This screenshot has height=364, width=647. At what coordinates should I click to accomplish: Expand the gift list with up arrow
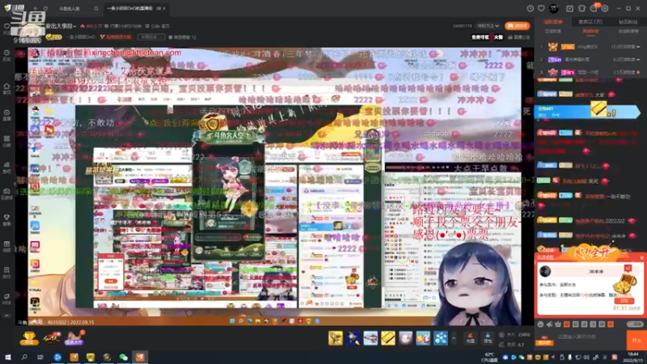point(454,338)
